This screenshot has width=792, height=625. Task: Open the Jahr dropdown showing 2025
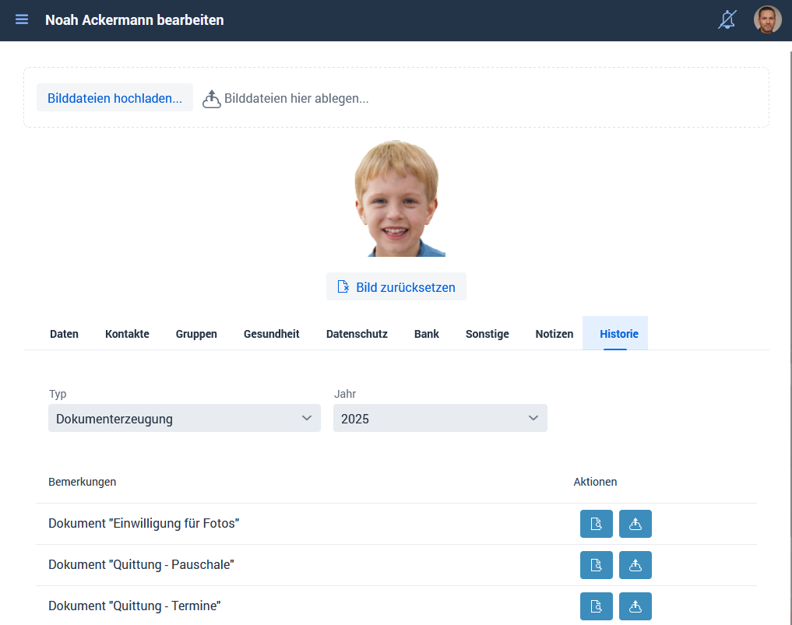pyautogui.click(x=440, y=419)
